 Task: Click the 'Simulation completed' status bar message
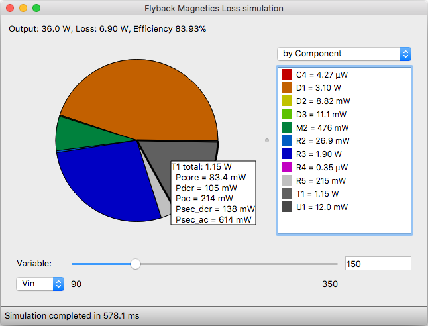(x=72, y=316)
